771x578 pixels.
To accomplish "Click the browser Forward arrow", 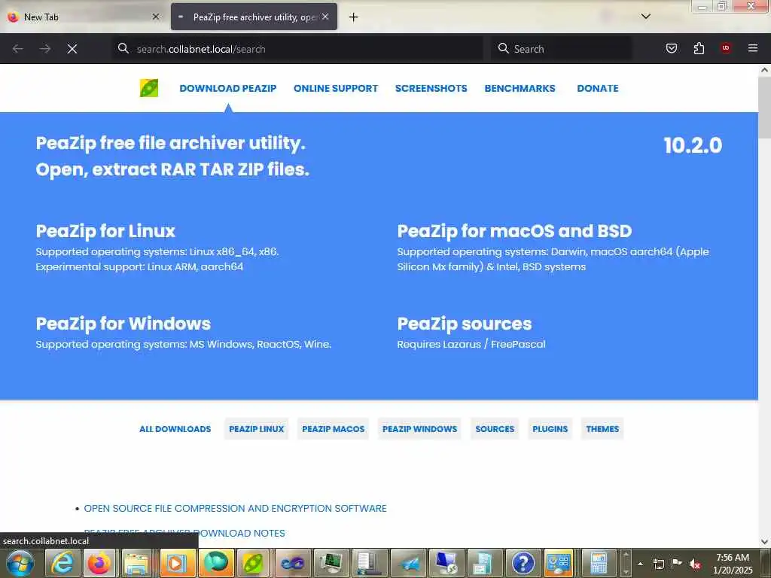I will tap(44, 49).
